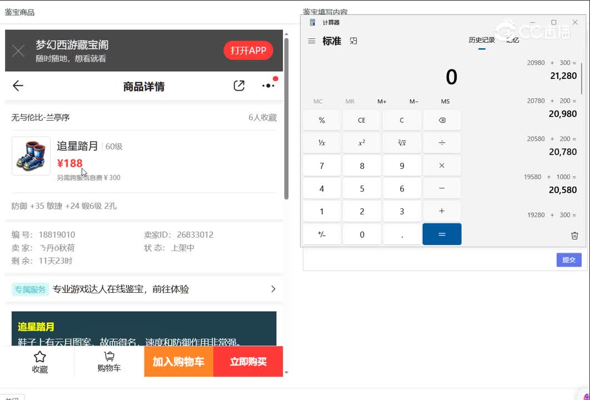Switch to 历史记录 tab in calculator

point(482,40)
